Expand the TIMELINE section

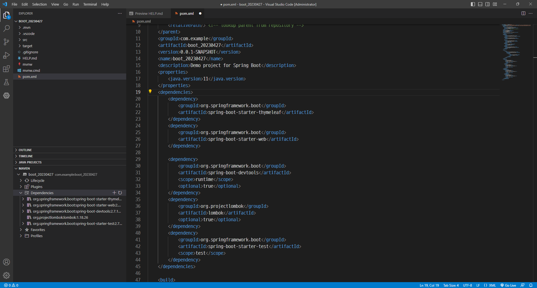tap(69, 156)
